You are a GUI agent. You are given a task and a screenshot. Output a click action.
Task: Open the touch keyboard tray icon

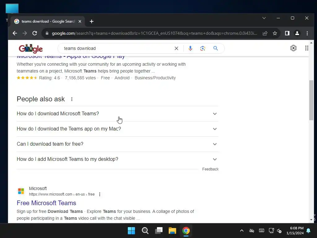click(261, 231)
